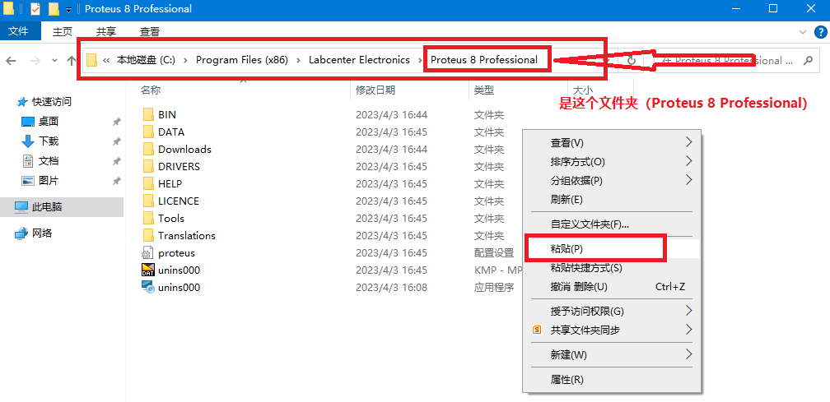Open Documents (文档) in quick access

(48, 160)
